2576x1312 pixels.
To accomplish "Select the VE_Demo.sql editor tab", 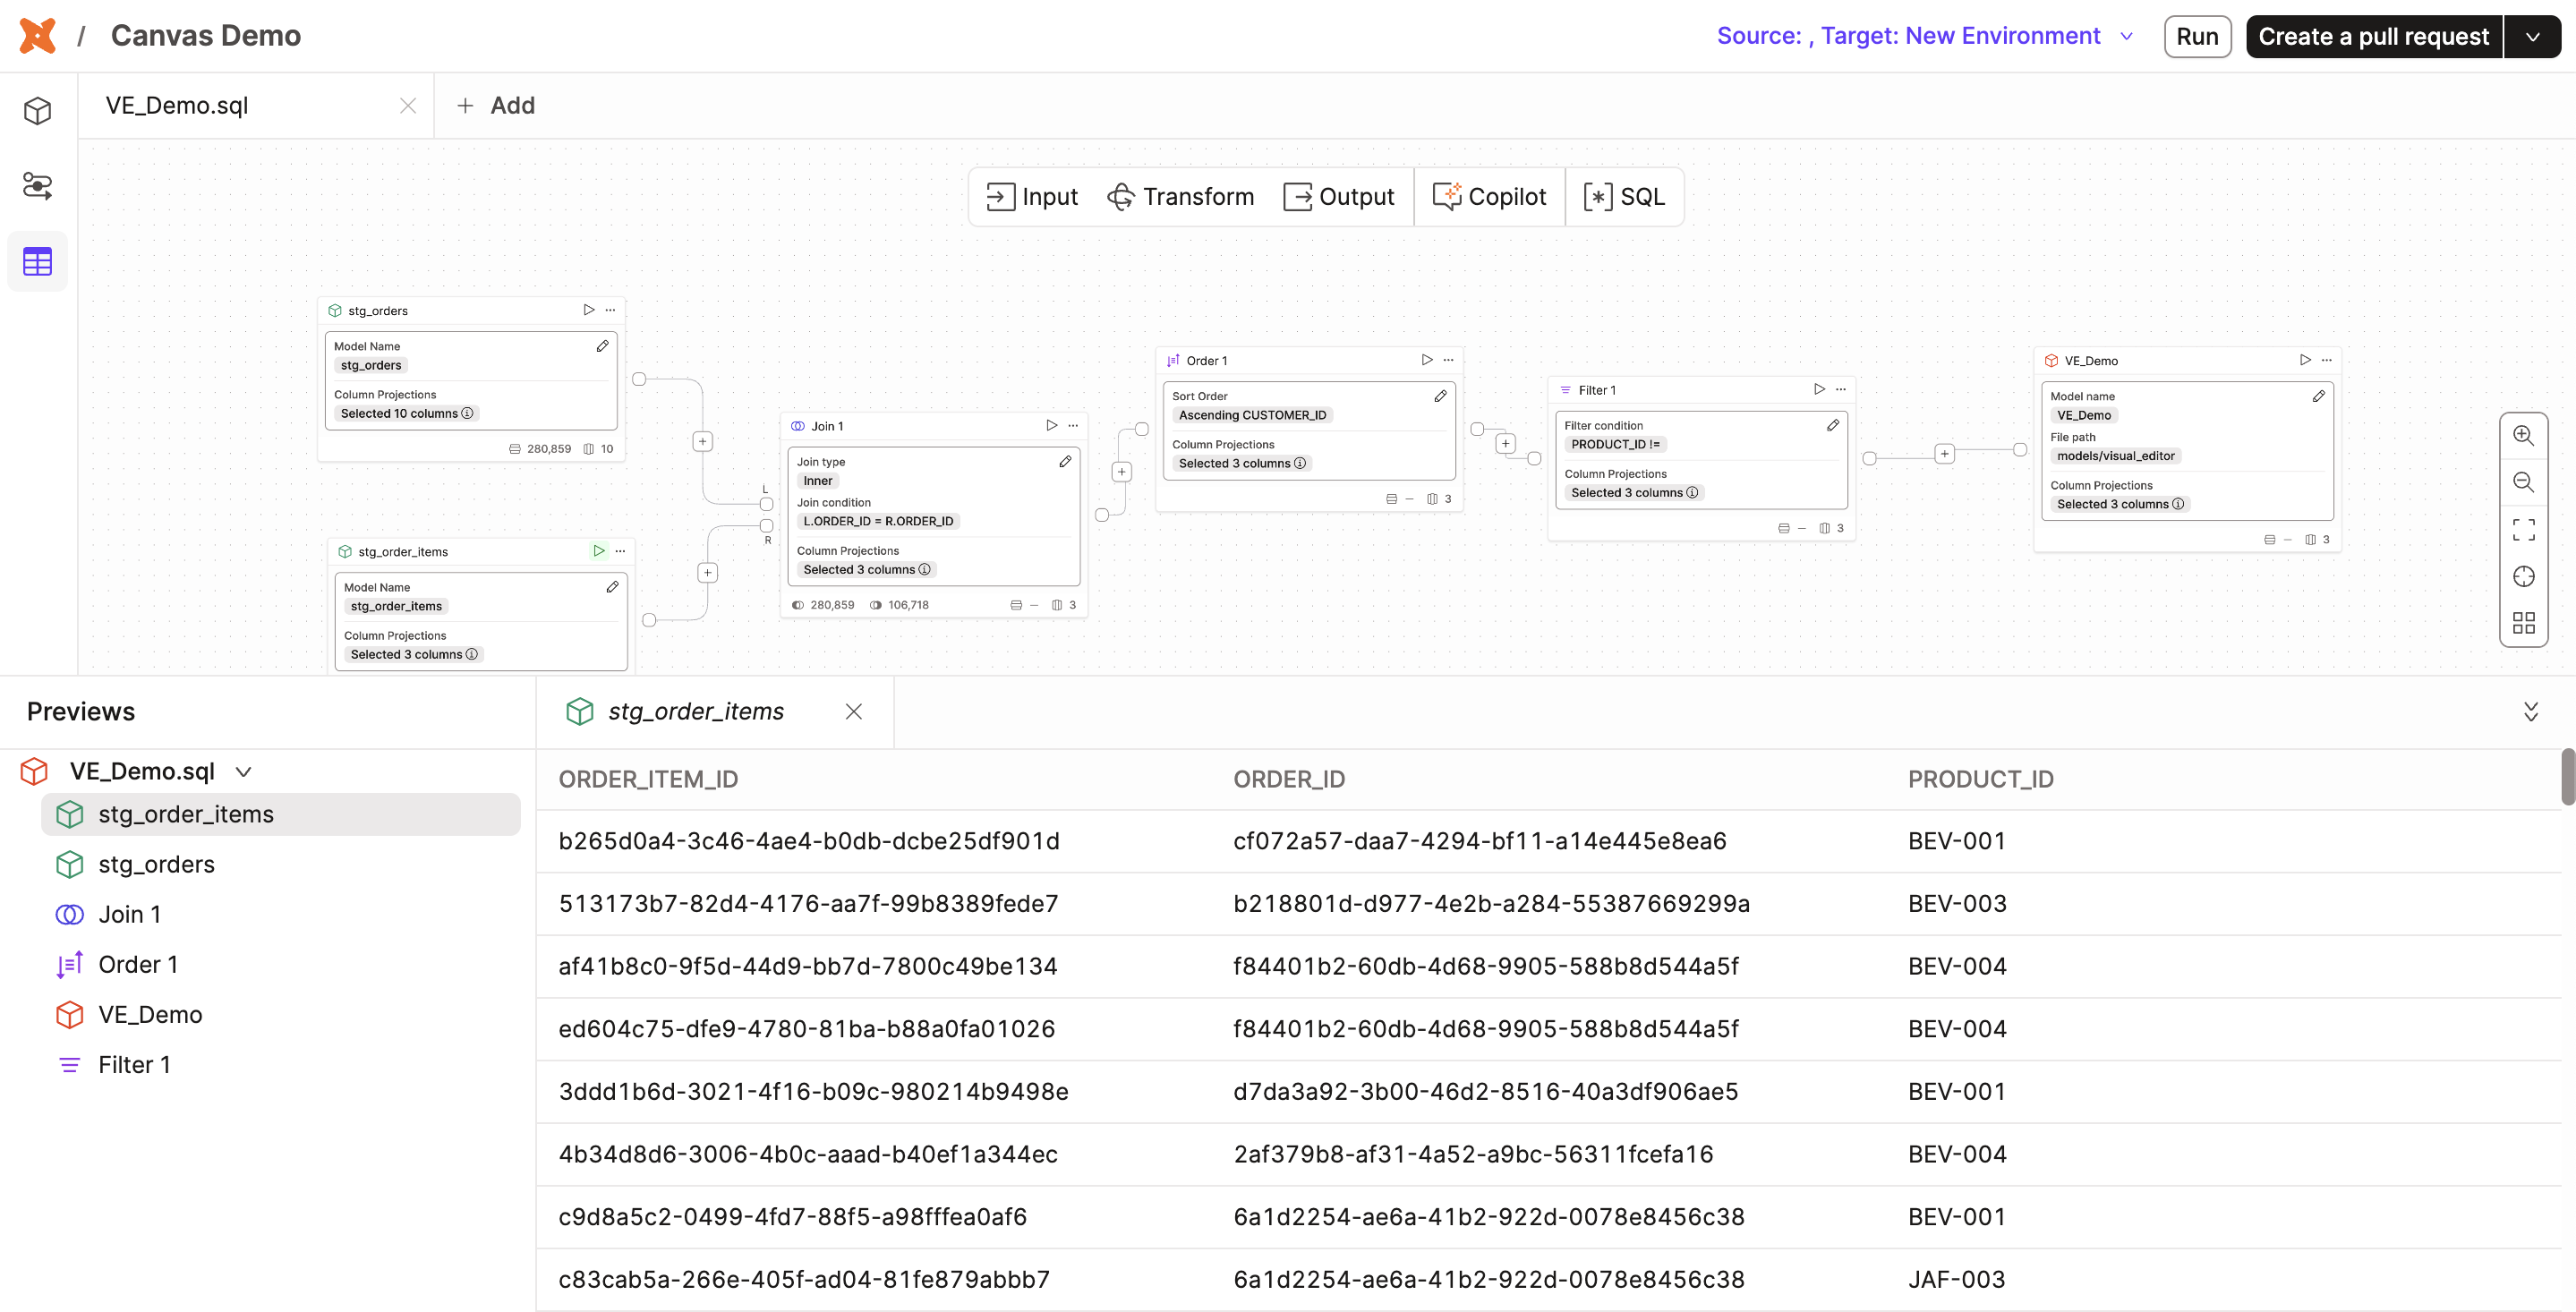I will click(x=177, y=105).
